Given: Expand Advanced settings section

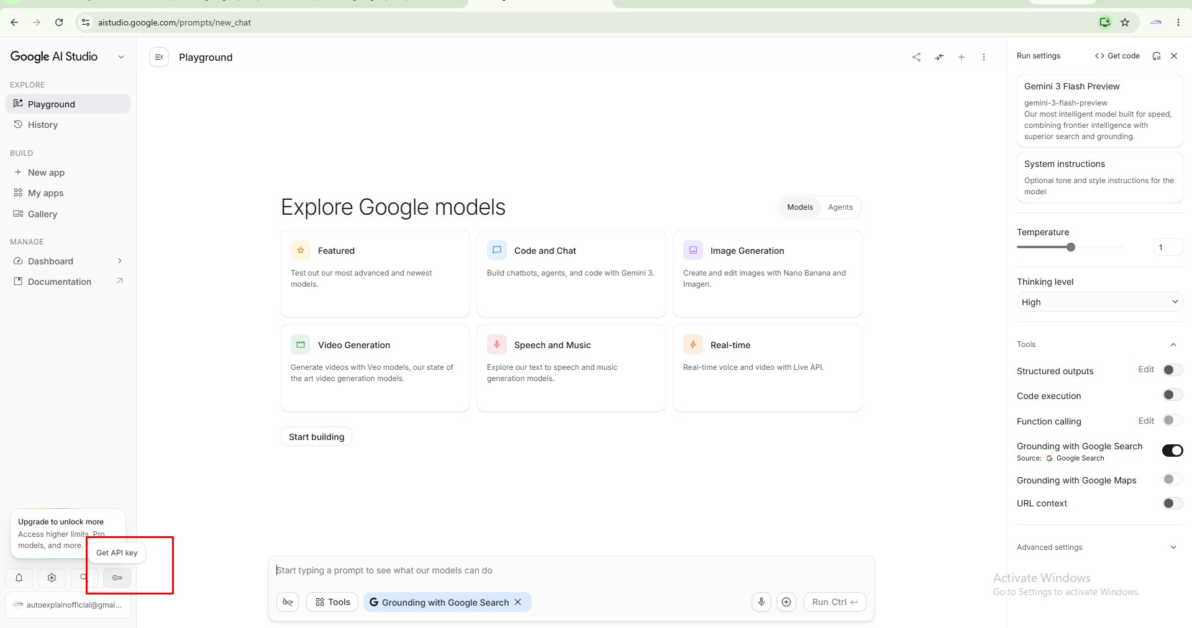Looking at the screenshot, I should (1173, 547).
